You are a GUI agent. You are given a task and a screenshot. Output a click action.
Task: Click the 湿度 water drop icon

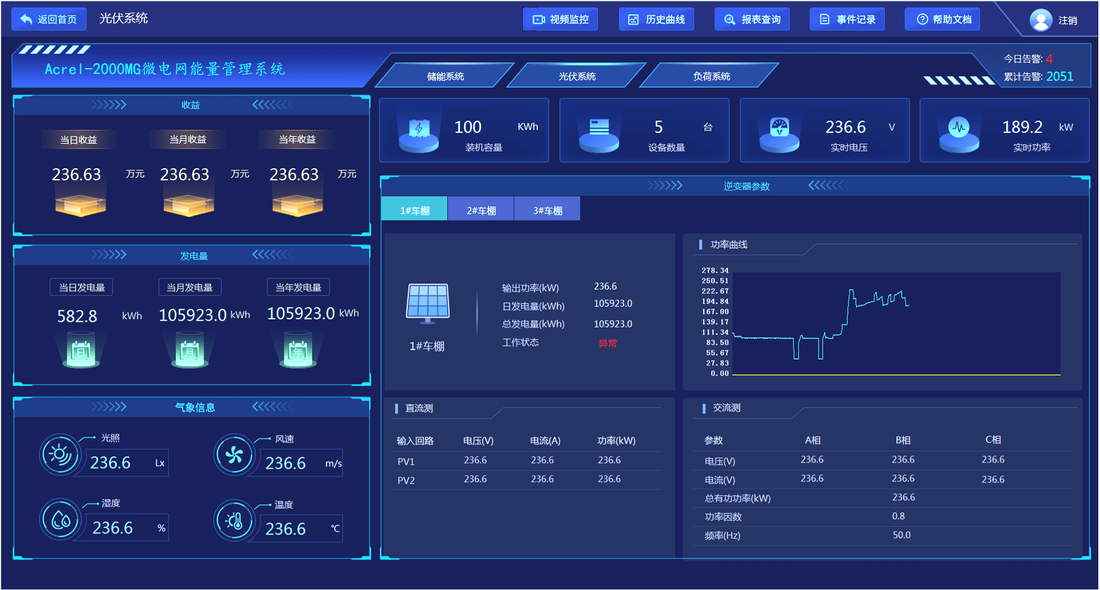[60, 520]
